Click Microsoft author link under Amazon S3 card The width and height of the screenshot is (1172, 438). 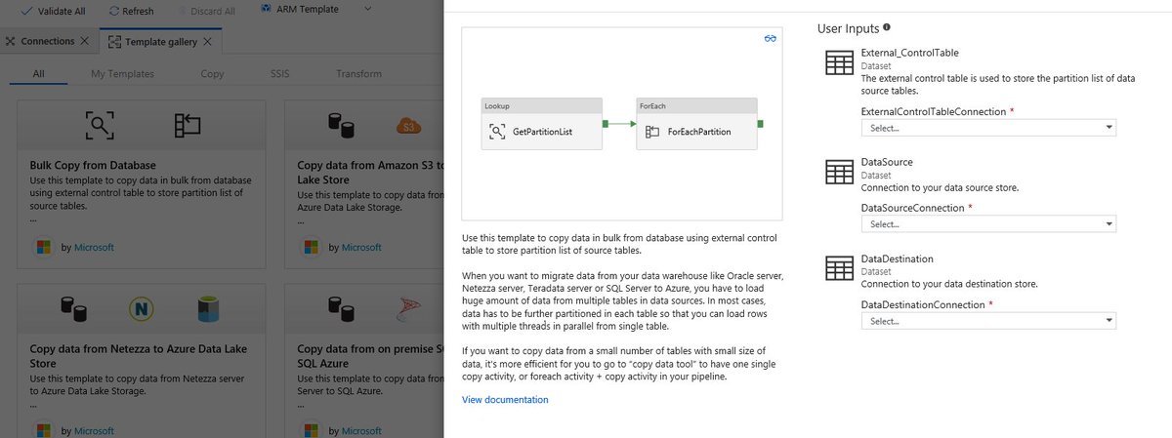[362, 248]
